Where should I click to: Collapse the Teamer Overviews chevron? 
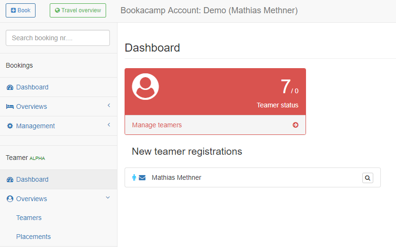pos(108,197)
